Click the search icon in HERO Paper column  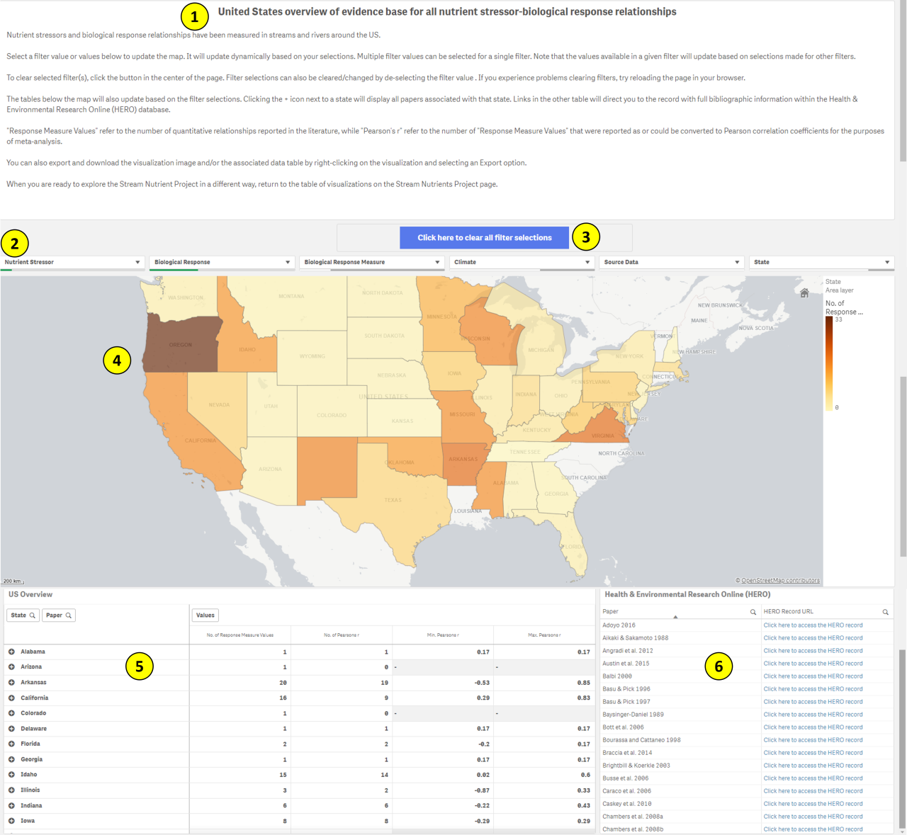point(753,611)
